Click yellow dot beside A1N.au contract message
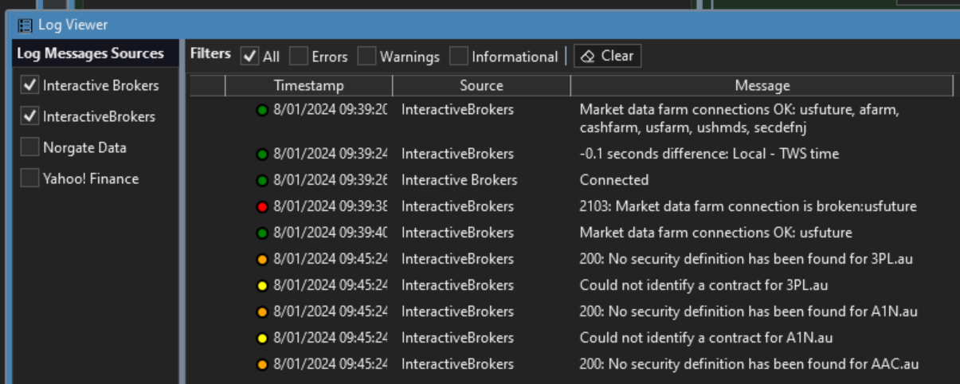960x384 pixels. (x=261, y=338)
